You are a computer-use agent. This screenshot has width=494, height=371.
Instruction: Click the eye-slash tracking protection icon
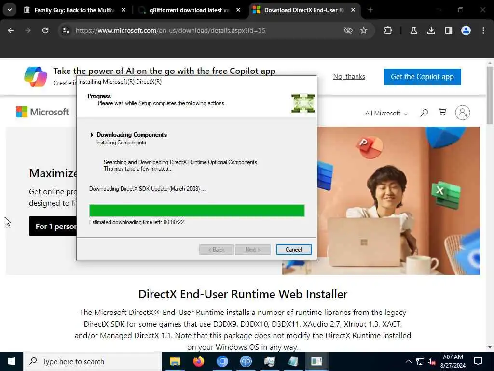tap(348, 30)
